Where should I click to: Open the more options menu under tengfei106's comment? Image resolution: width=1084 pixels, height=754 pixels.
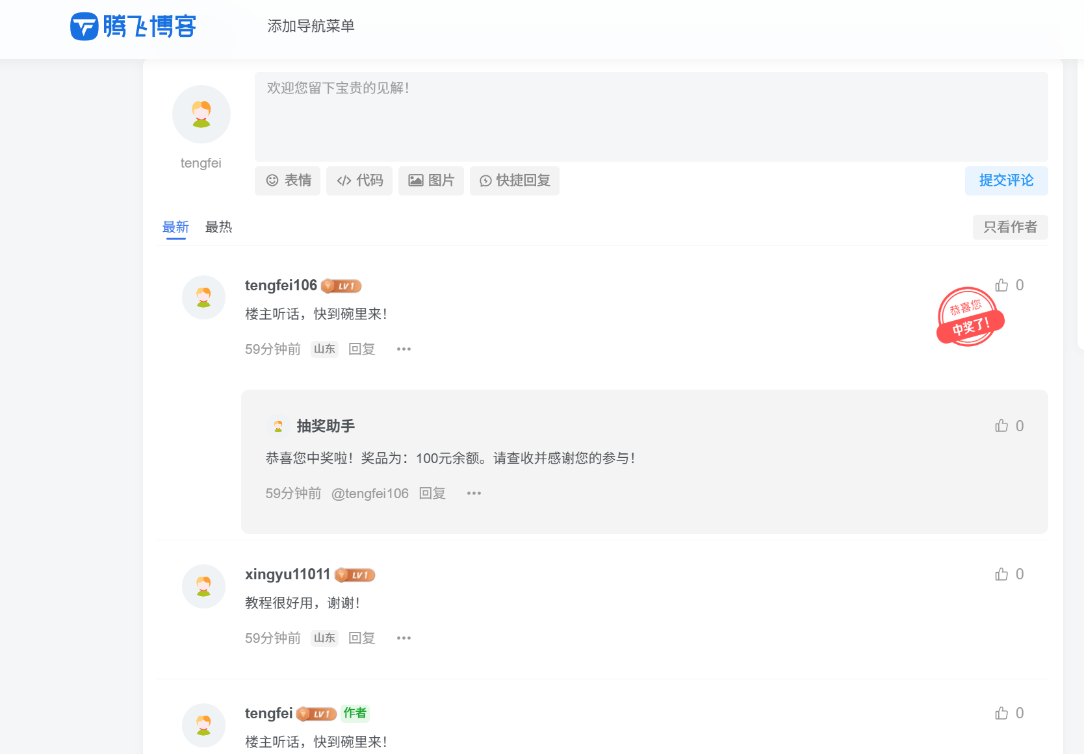[x=403, y=349]
